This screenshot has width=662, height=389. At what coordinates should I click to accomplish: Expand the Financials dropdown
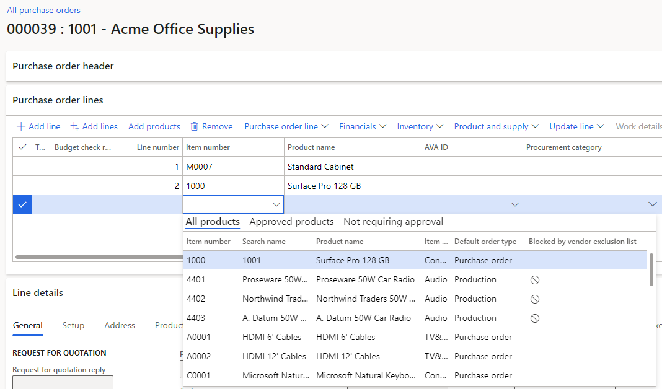[x=362, y=126]
